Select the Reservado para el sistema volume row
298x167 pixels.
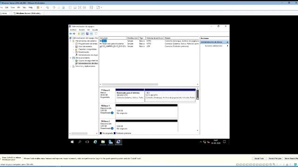point(149,44)
